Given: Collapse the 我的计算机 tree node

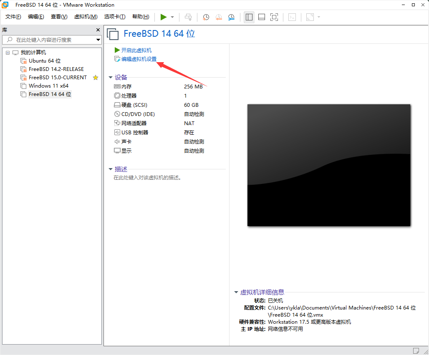Looking at the screenshot, I should 8,53.
